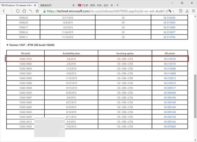Maximize the browser window
Image resolution: width=197 pixels, height=142 pixels.
point(182,3)
